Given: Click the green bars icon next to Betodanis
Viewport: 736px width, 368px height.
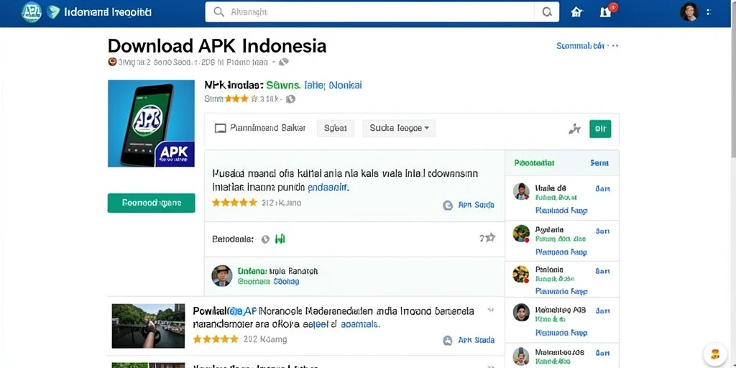Looking at the screenshot, I should pyautogui.click(x=280, y=239).
